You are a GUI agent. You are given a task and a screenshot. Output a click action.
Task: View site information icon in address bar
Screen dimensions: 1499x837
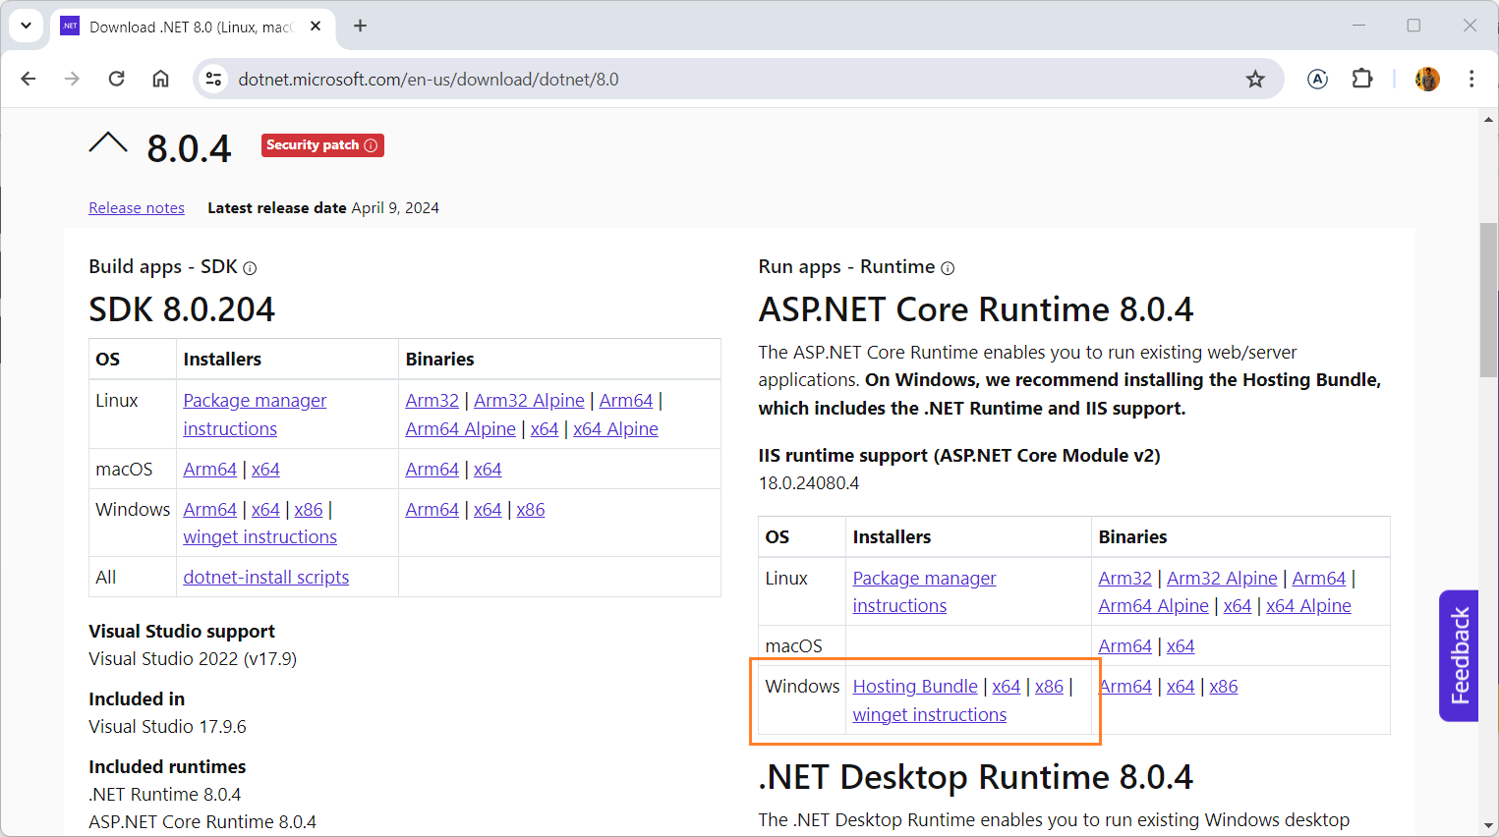(213, 80)
